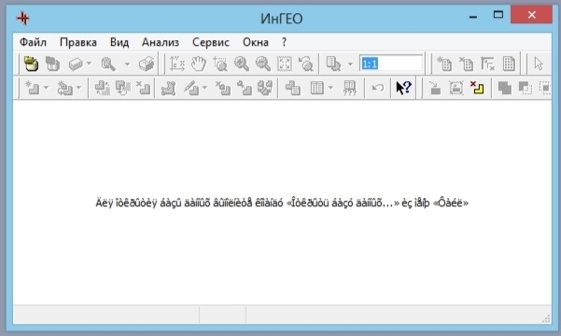The height and width of the screenshot is (336, 561).
Task: Click the X-Y coordinate axes icon
Action: click(176, 63)
